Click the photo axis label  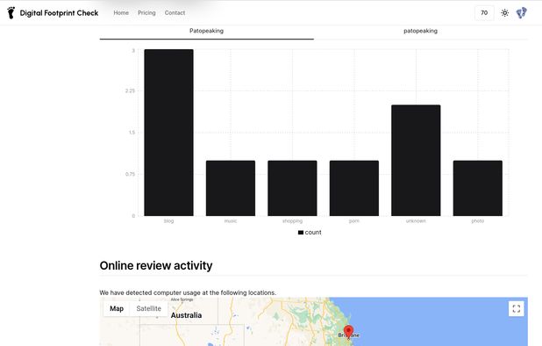(478, 220)
